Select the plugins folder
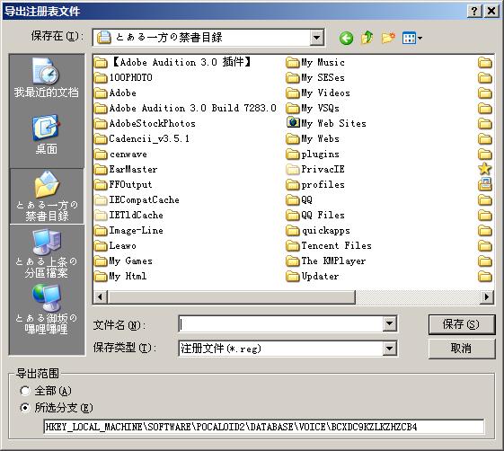Screen dimensions: 504x451 point(313,154)
